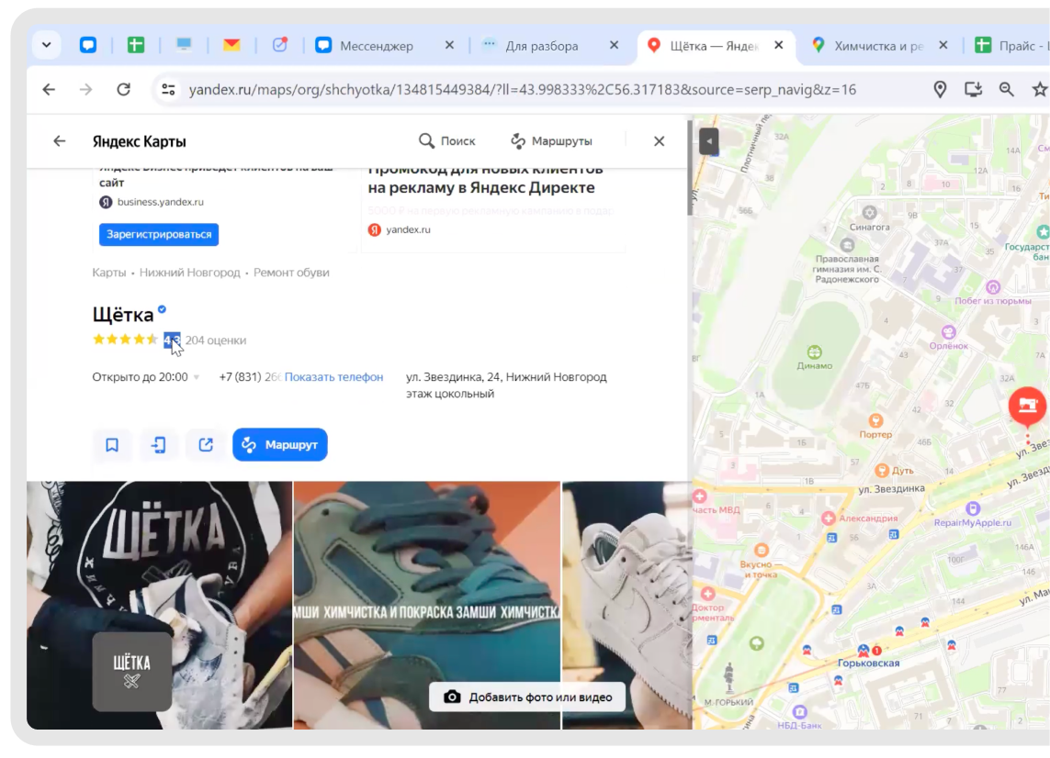1050x758 pixels.
Task: Click the Динамо stadium icon on map
Action: 814,351
